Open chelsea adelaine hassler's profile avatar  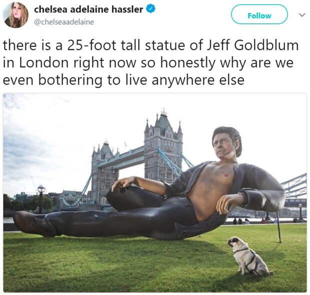(x=15, y=15)
